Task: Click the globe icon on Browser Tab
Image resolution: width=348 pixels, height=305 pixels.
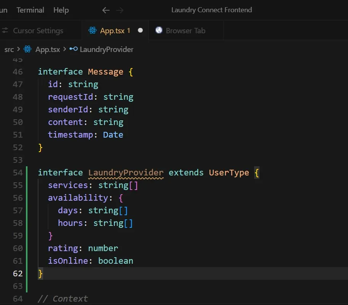Action: point(158,31)
